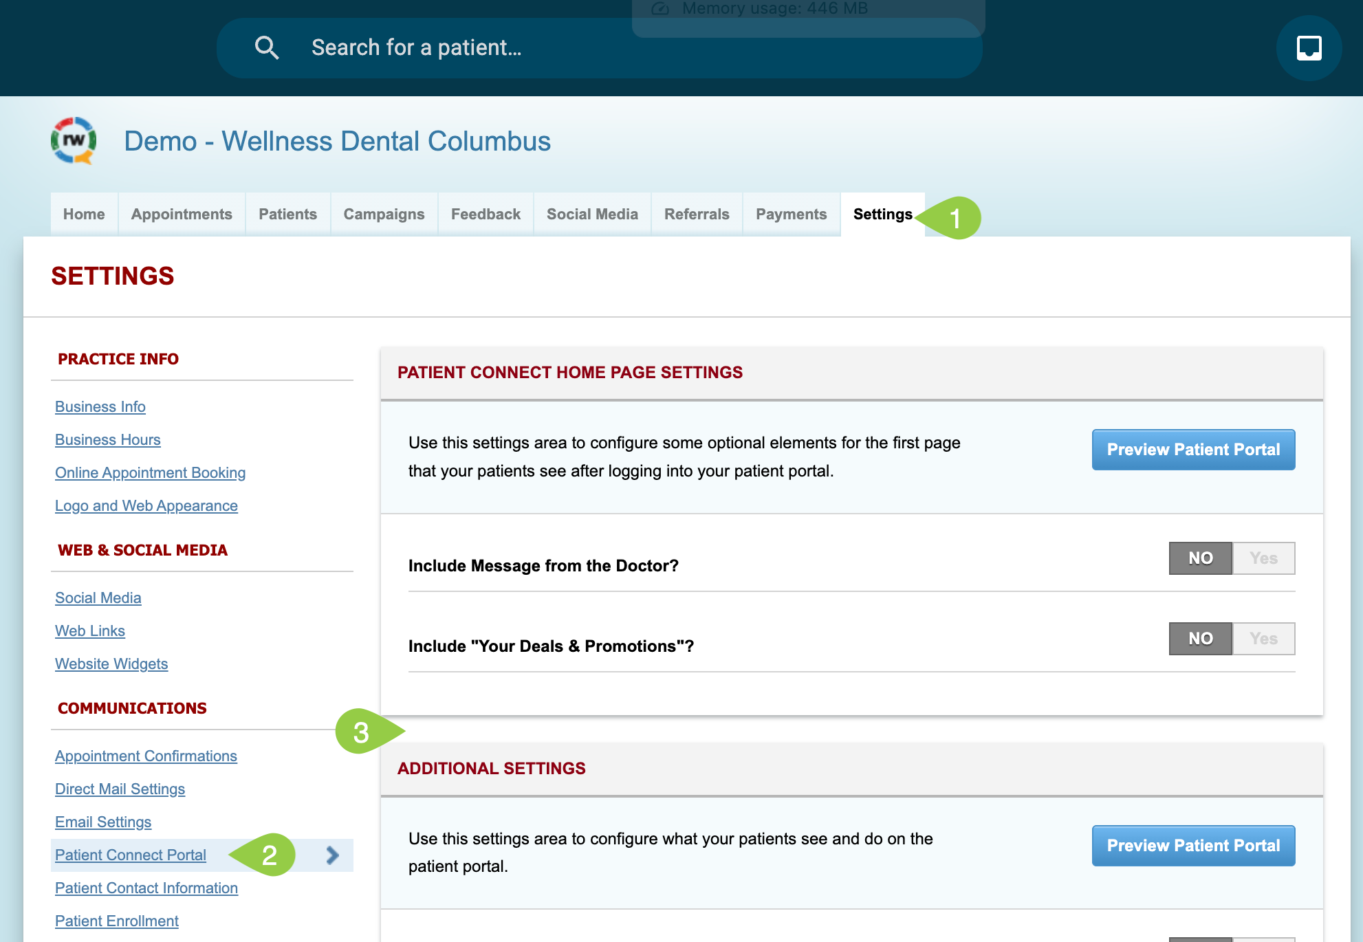Image resolution: width=1363 pixels, height=942 pixels.
Task: Click Preview Patient Portal in Home Page Settings
Action: (x=1193, y=450)
